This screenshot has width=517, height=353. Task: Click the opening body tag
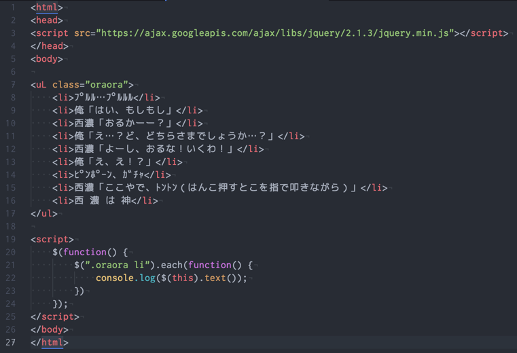click(46, 58)
